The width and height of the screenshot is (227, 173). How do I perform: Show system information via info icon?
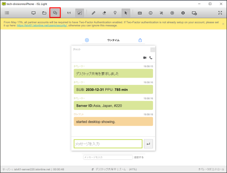[x=151, y=13]
